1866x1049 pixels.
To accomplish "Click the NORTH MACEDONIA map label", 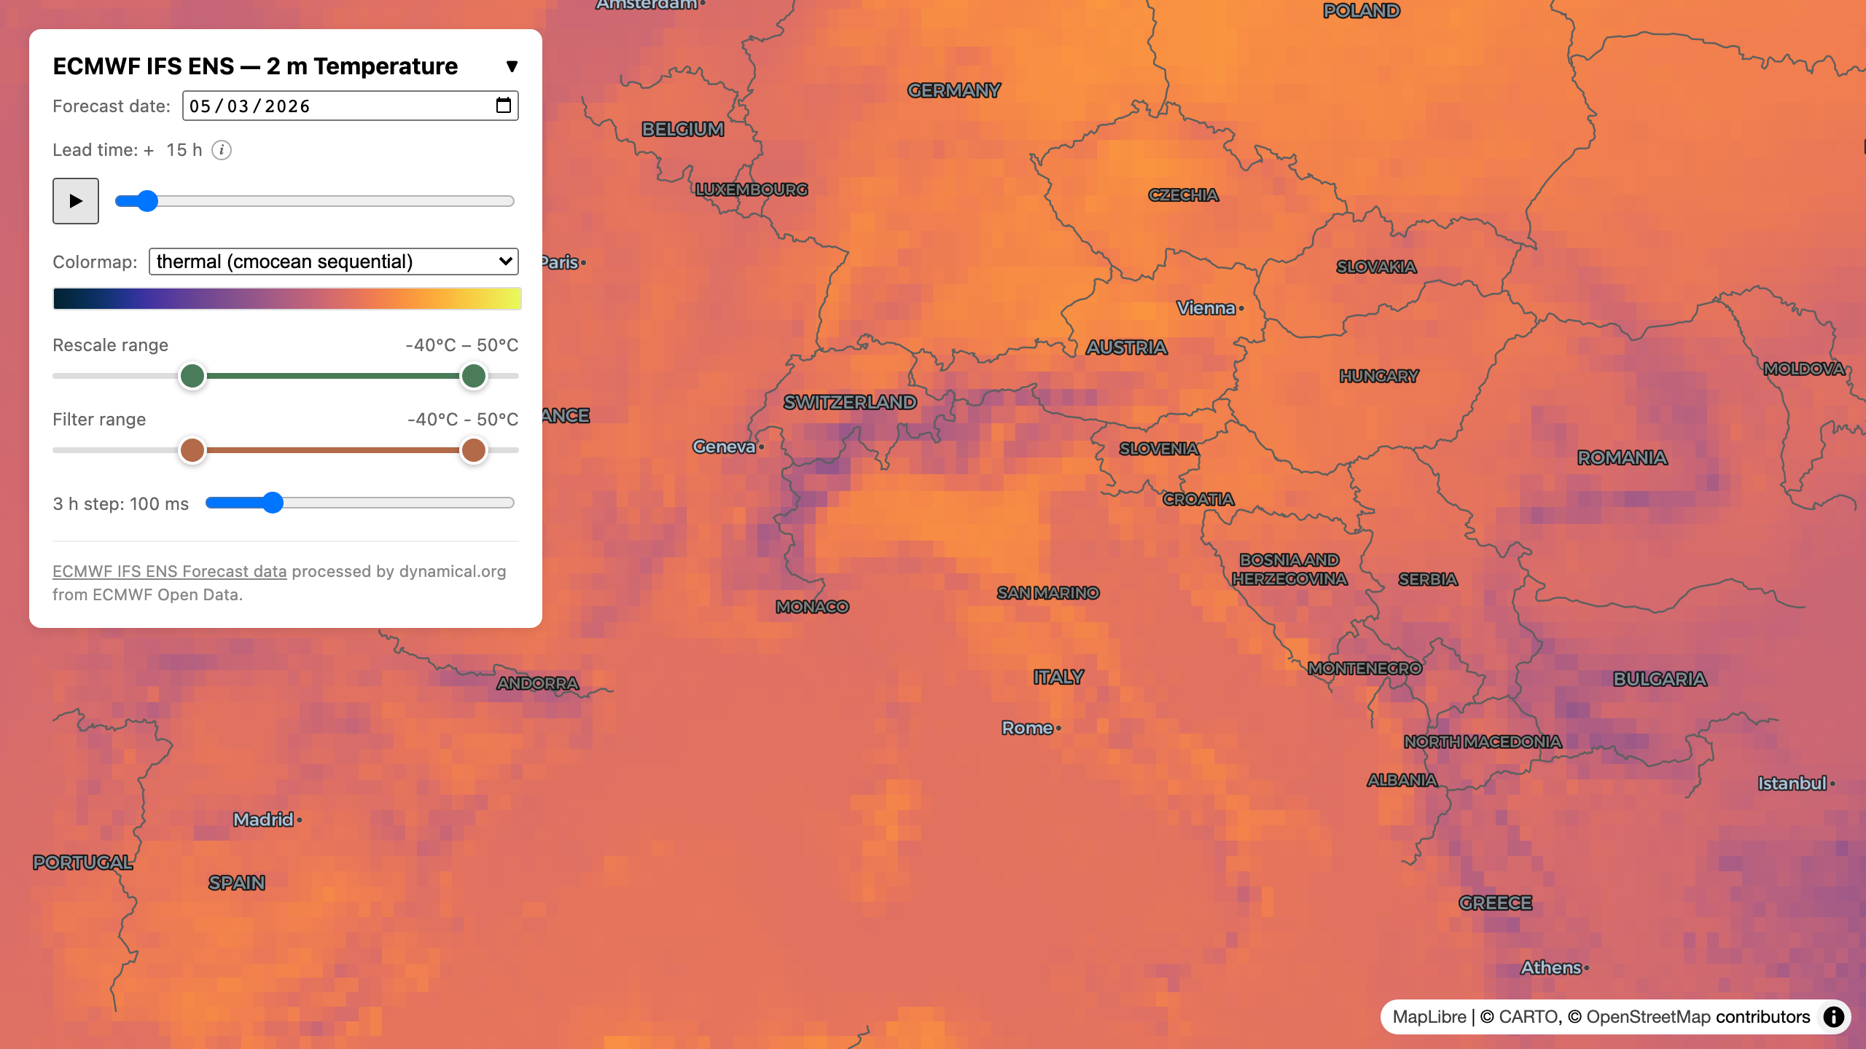I will click(1483, 742).
